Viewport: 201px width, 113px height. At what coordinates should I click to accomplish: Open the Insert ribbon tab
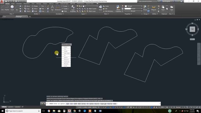(x=13, y=4)
